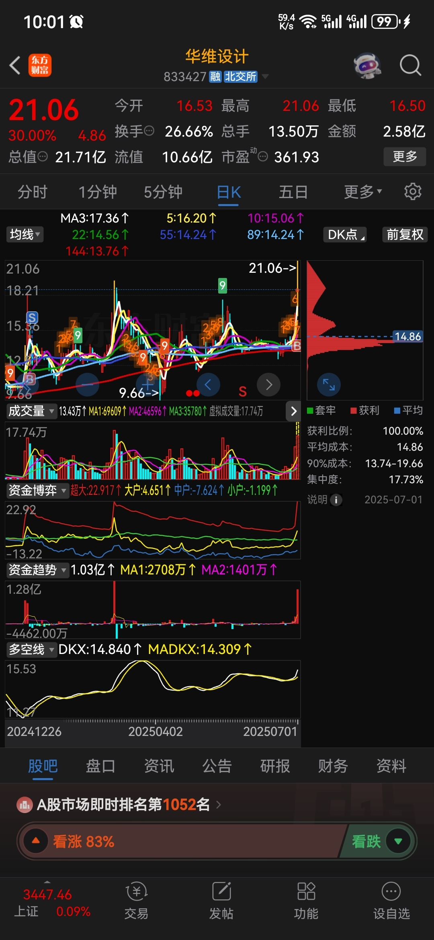Toggle the DK点 indicator
434x940 pixels.
tap(346, 234)
